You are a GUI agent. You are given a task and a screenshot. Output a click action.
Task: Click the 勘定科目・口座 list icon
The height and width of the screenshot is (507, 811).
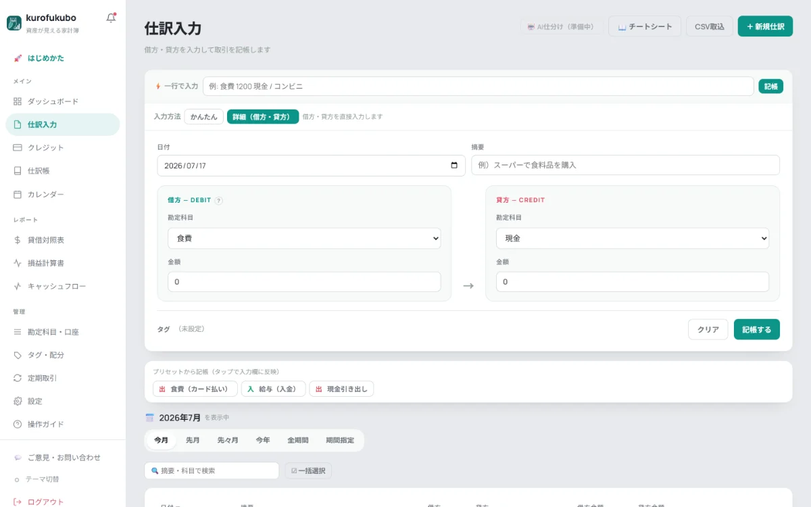pos(18,332)
